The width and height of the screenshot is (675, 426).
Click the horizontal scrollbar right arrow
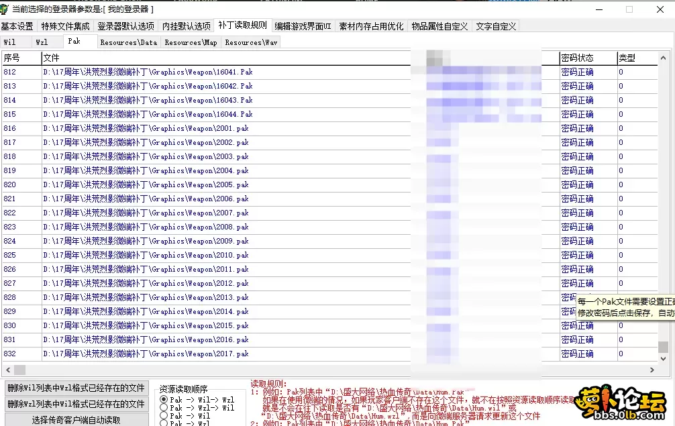(x=652, y=370)
